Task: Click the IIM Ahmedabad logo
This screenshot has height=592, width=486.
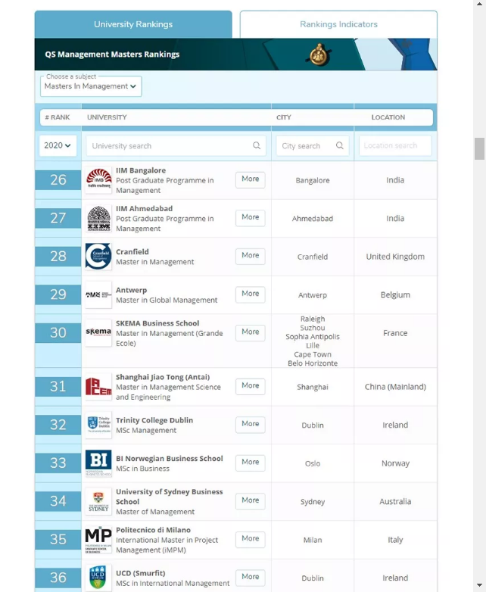Action: tap(98, 218)
